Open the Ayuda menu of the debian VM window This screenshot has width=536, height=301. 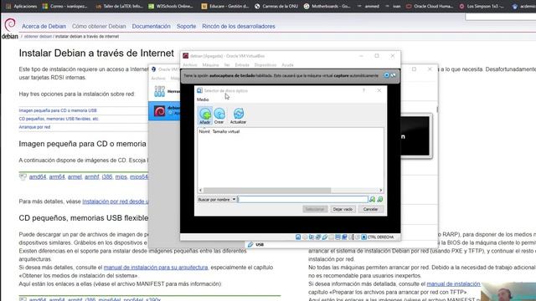click(287, 65)
